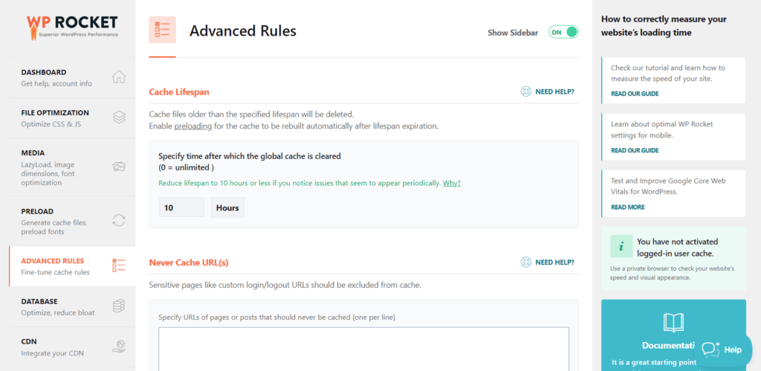Click the Advanced Rules page header icon
The image size is (761, 371).
click(162, 30)
